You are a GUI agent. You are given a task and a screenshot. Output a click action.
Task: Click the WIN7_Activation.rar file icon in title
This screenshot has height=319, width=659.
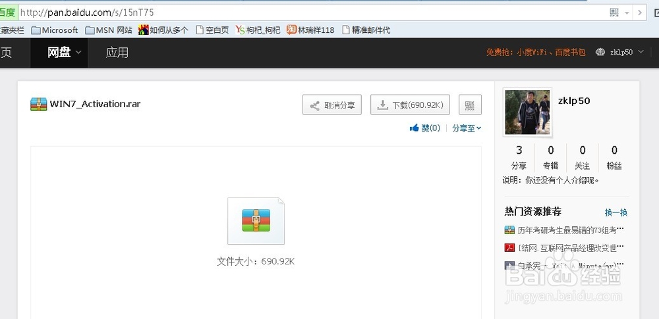pos(39,104)
